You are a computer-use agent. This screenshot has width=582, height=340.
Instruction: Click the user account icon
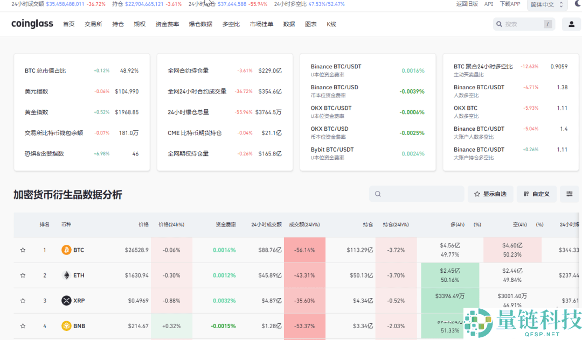click(572, 24)
